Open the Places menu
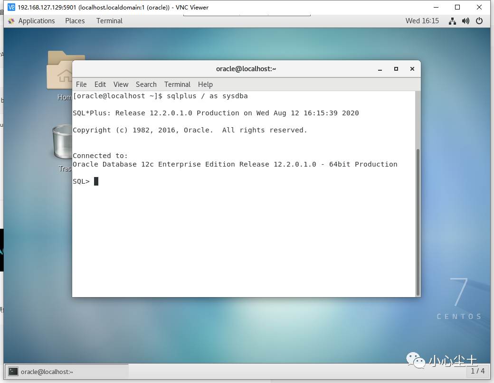The width and height of the screenshot is (494, 383). 75,21
